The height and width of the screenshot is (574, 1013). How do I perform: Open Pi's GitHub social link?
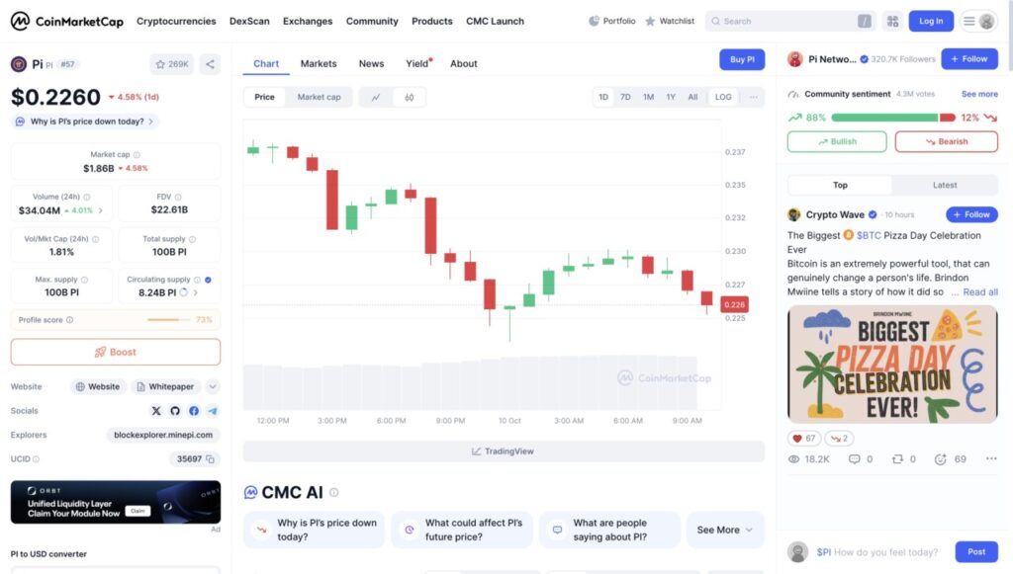pyautogui.click(x=175, y=411)
